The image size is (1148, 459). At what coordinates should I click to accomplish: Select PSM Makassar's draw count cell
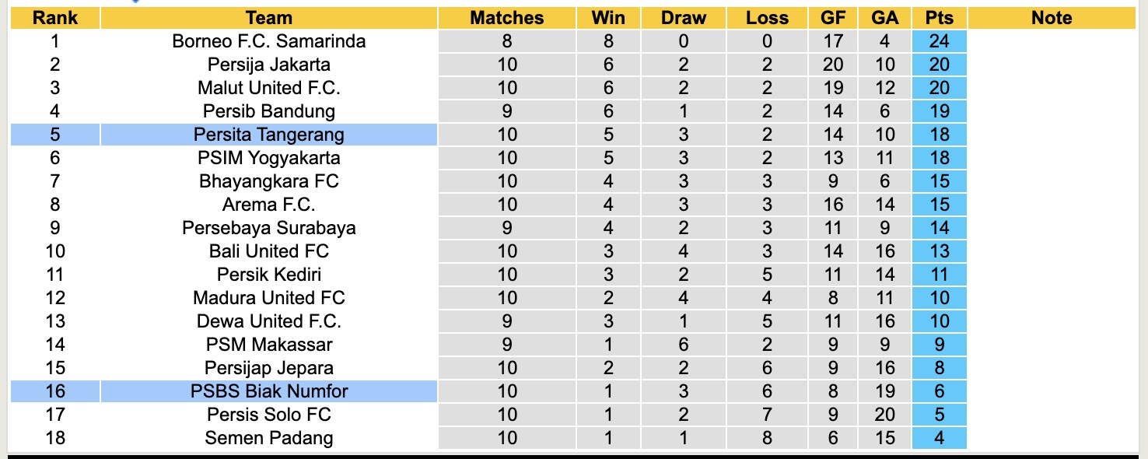tap(684, 344)
